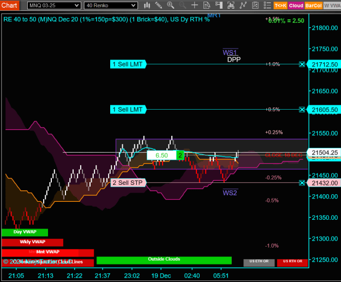Cancel the 21432.00 Sell STP order via X

[302, 183]
